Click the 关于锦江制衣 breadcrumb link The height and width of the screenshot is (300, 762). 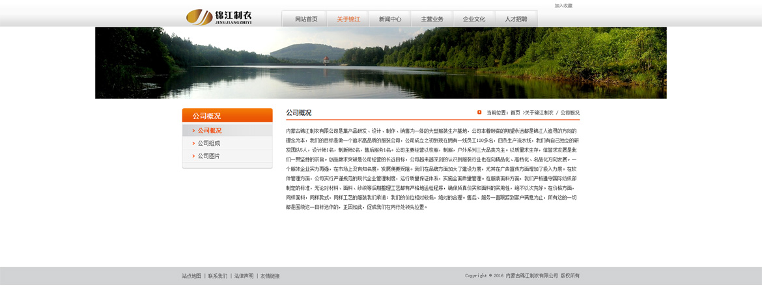coord(539,113)
